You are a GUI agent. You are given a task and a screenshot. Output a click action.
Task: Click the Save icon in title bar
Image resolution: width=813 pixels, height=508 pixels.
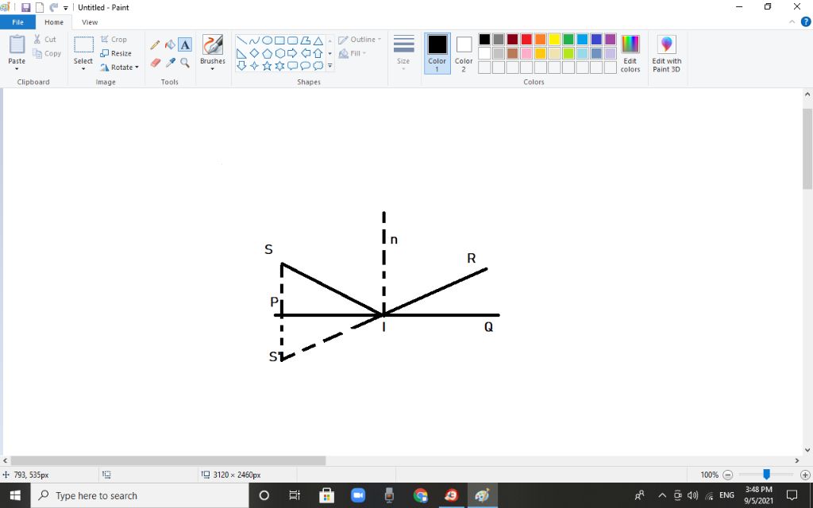(x=25, y=7)
